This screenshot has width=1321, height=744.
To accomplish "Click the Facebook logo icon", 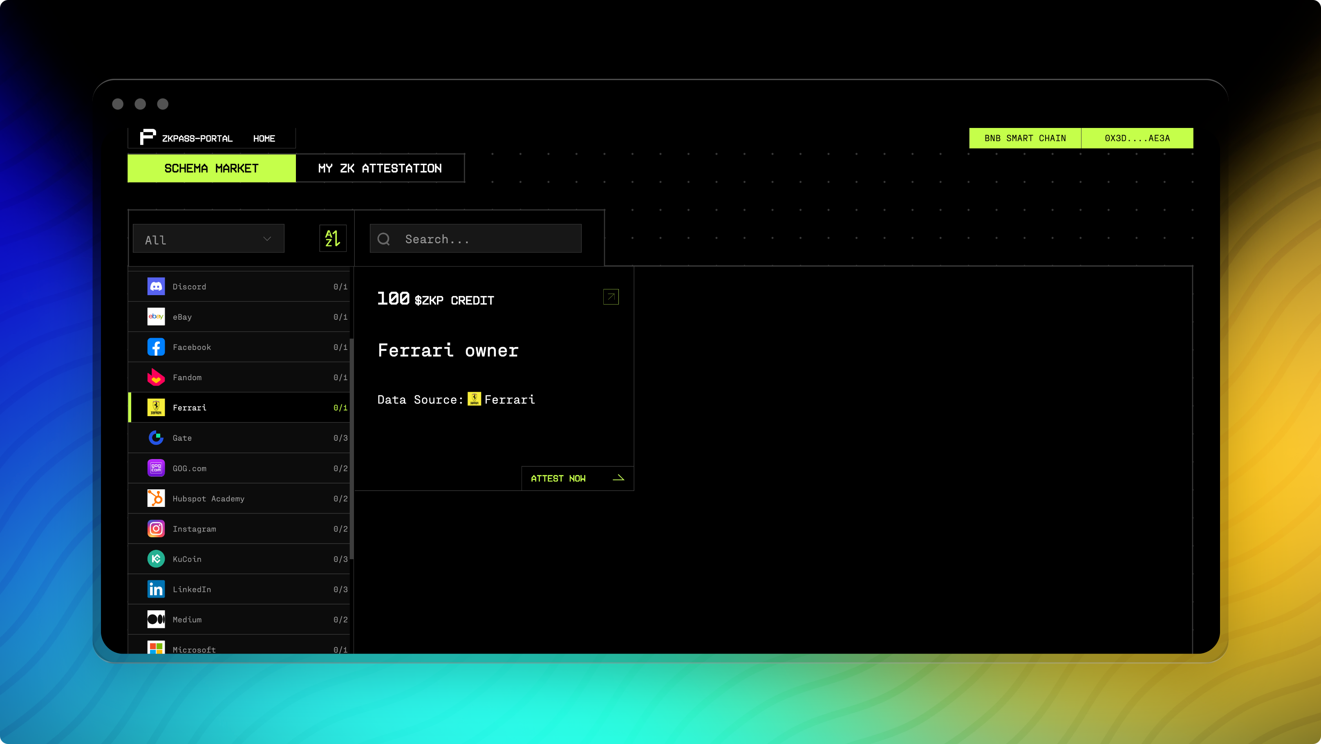I will pyautogui.click(x=156, y=347).
